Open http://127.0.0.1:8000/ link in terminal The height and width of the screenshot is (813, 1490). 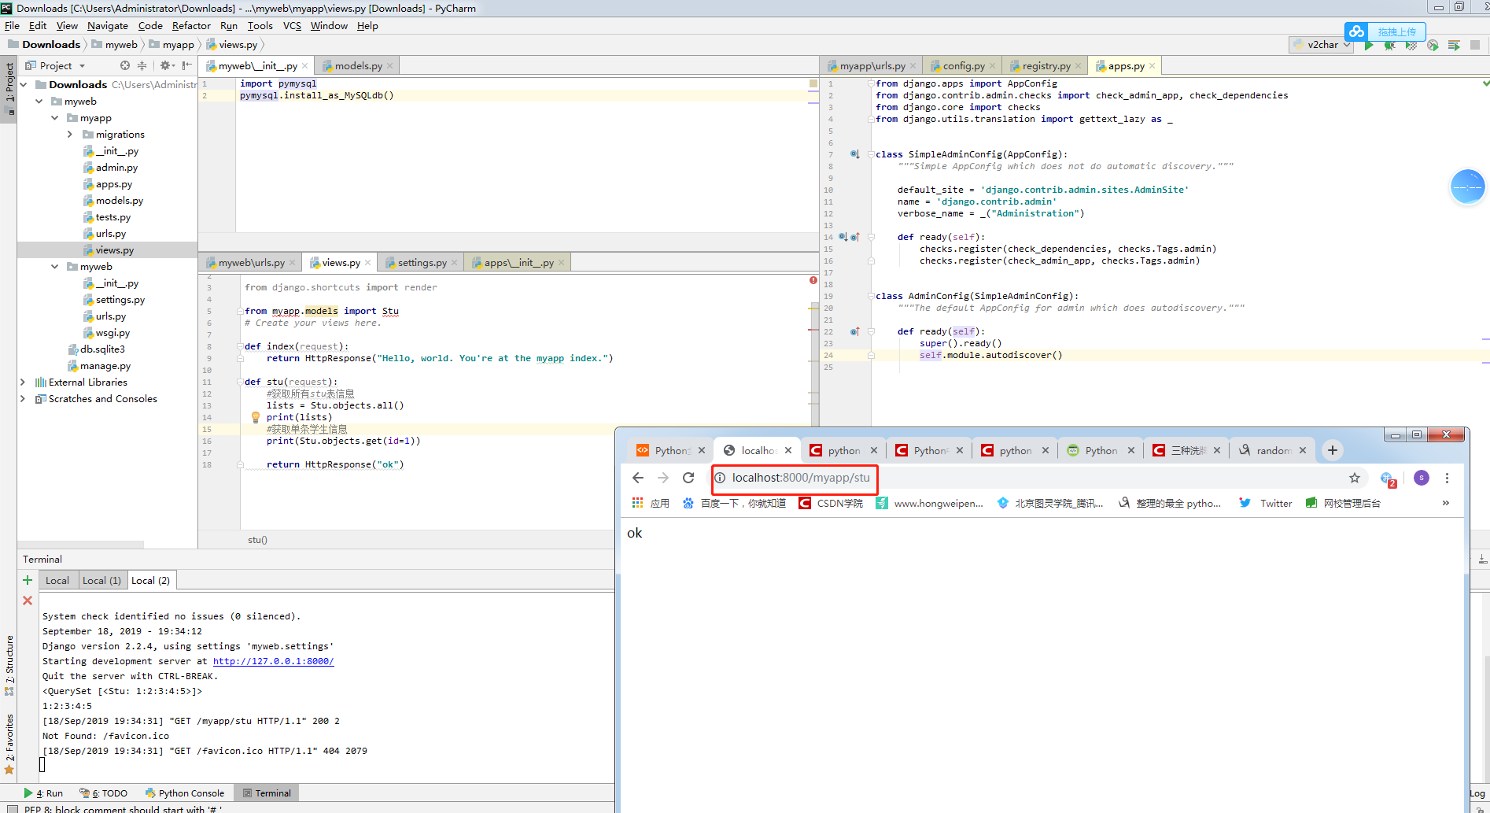click(x=273, y=661)
